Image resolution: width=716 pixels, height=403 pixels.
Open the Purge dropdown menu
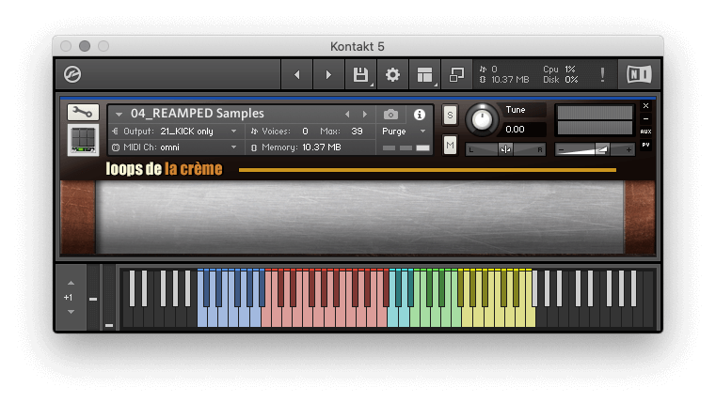[x=404, y=132]
